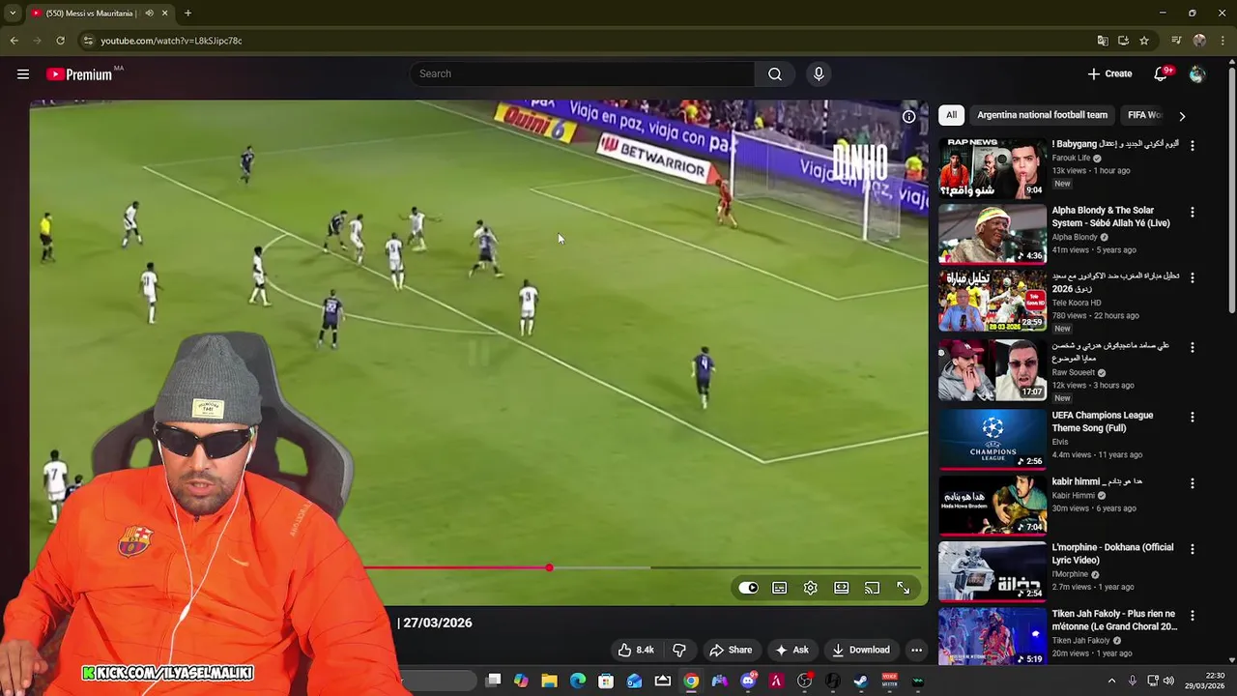Open options for Alpha Blondy video

coord(1192,212)
